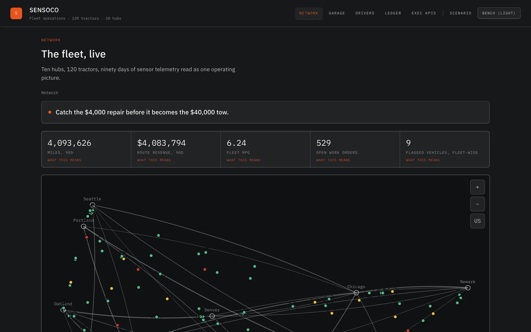Click the 529 open work orders value
This screenshot has width=531, height=332.
click(324, 143)
